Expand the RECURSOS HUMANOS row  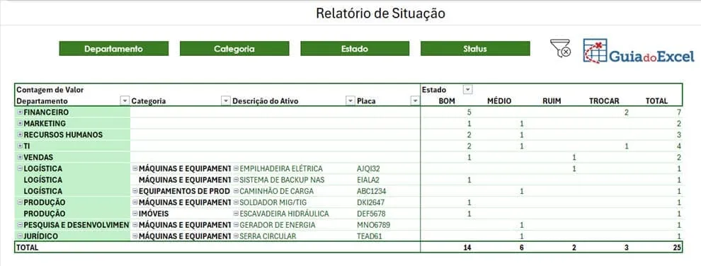(20, 135)
